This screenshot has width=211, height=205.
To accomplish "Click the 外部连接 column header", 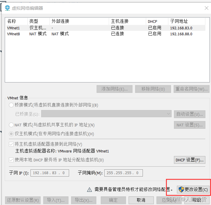I will coord(79,21).
